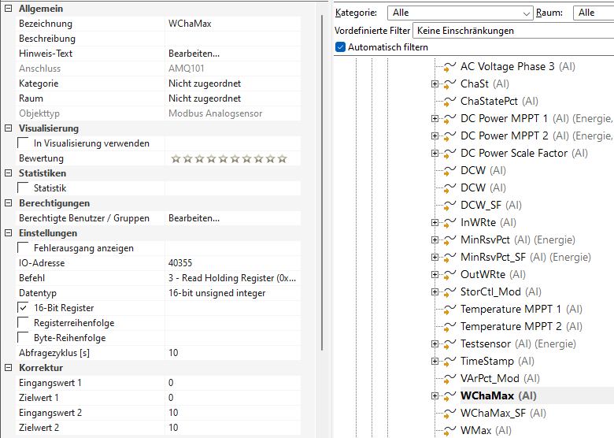This screenshot has width=614, height=438.
Task: Enable In Visualisierung verwenden checkbox
Action: point(24,143)
